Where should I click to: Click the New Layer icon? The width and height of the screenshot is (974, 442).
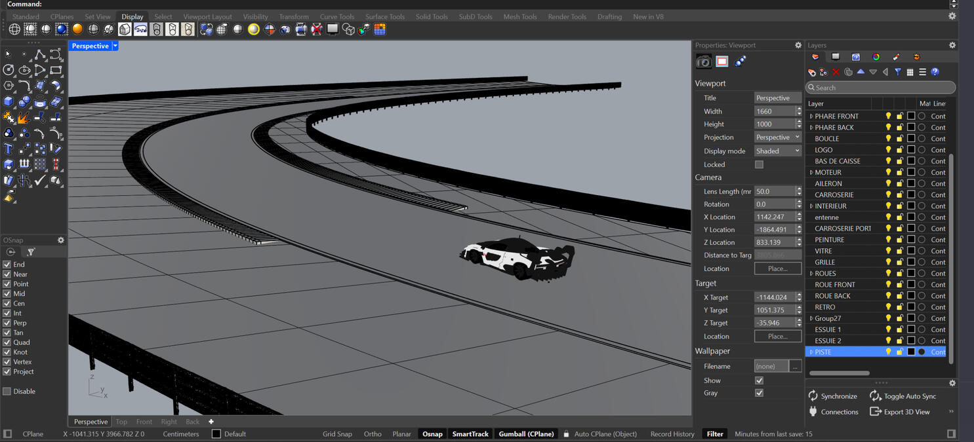point(812,73)
